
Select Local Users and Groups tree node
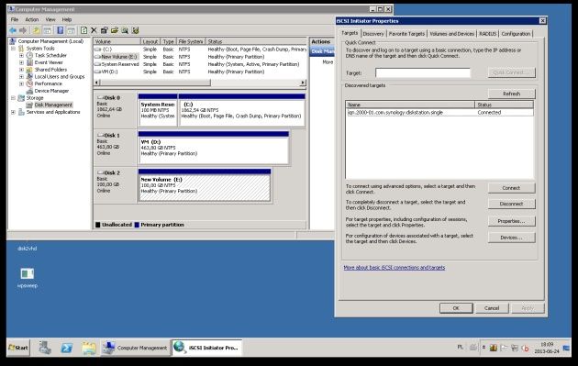click(60, 77)
